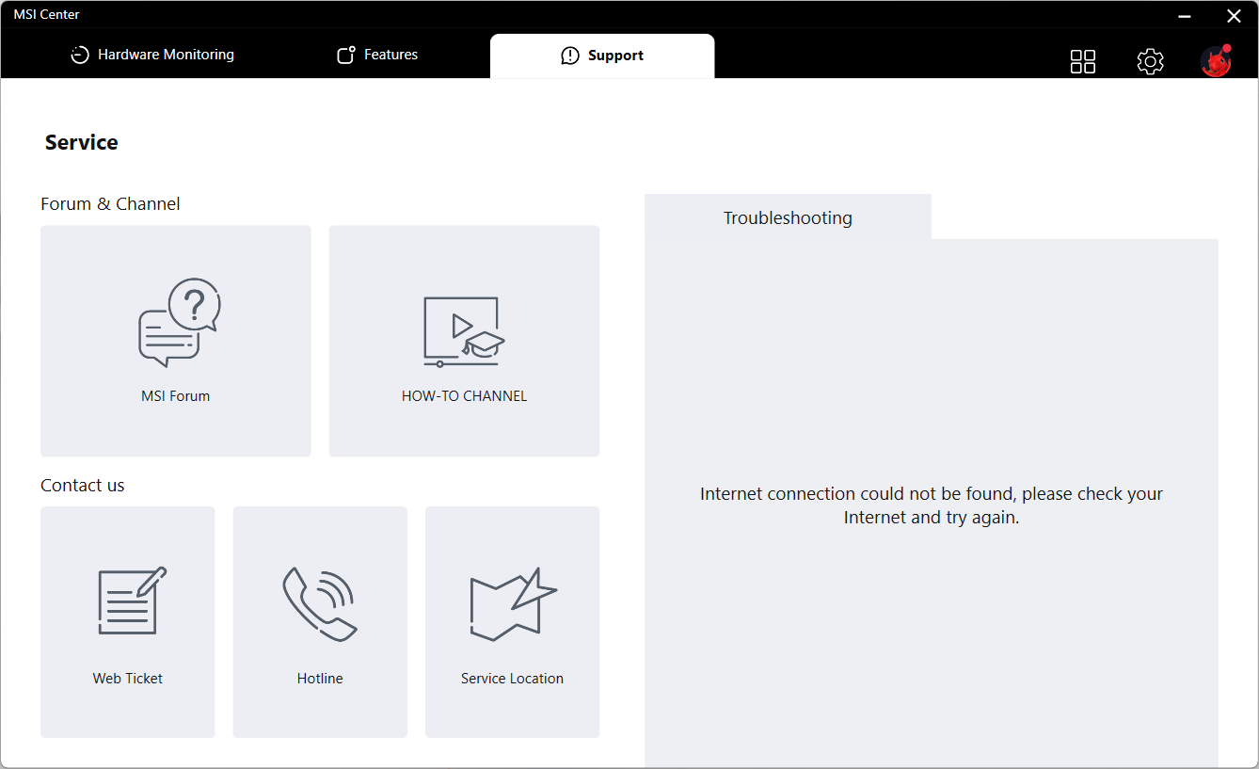The height and width of the screenshot is (769, 1259).
Task: Open the MSI Forum card
Action: click(x=176, y=341)
